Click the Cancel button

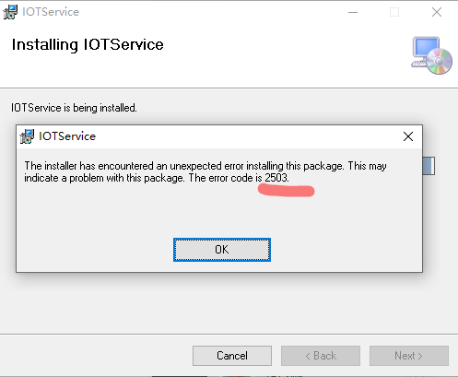point(232,356)
